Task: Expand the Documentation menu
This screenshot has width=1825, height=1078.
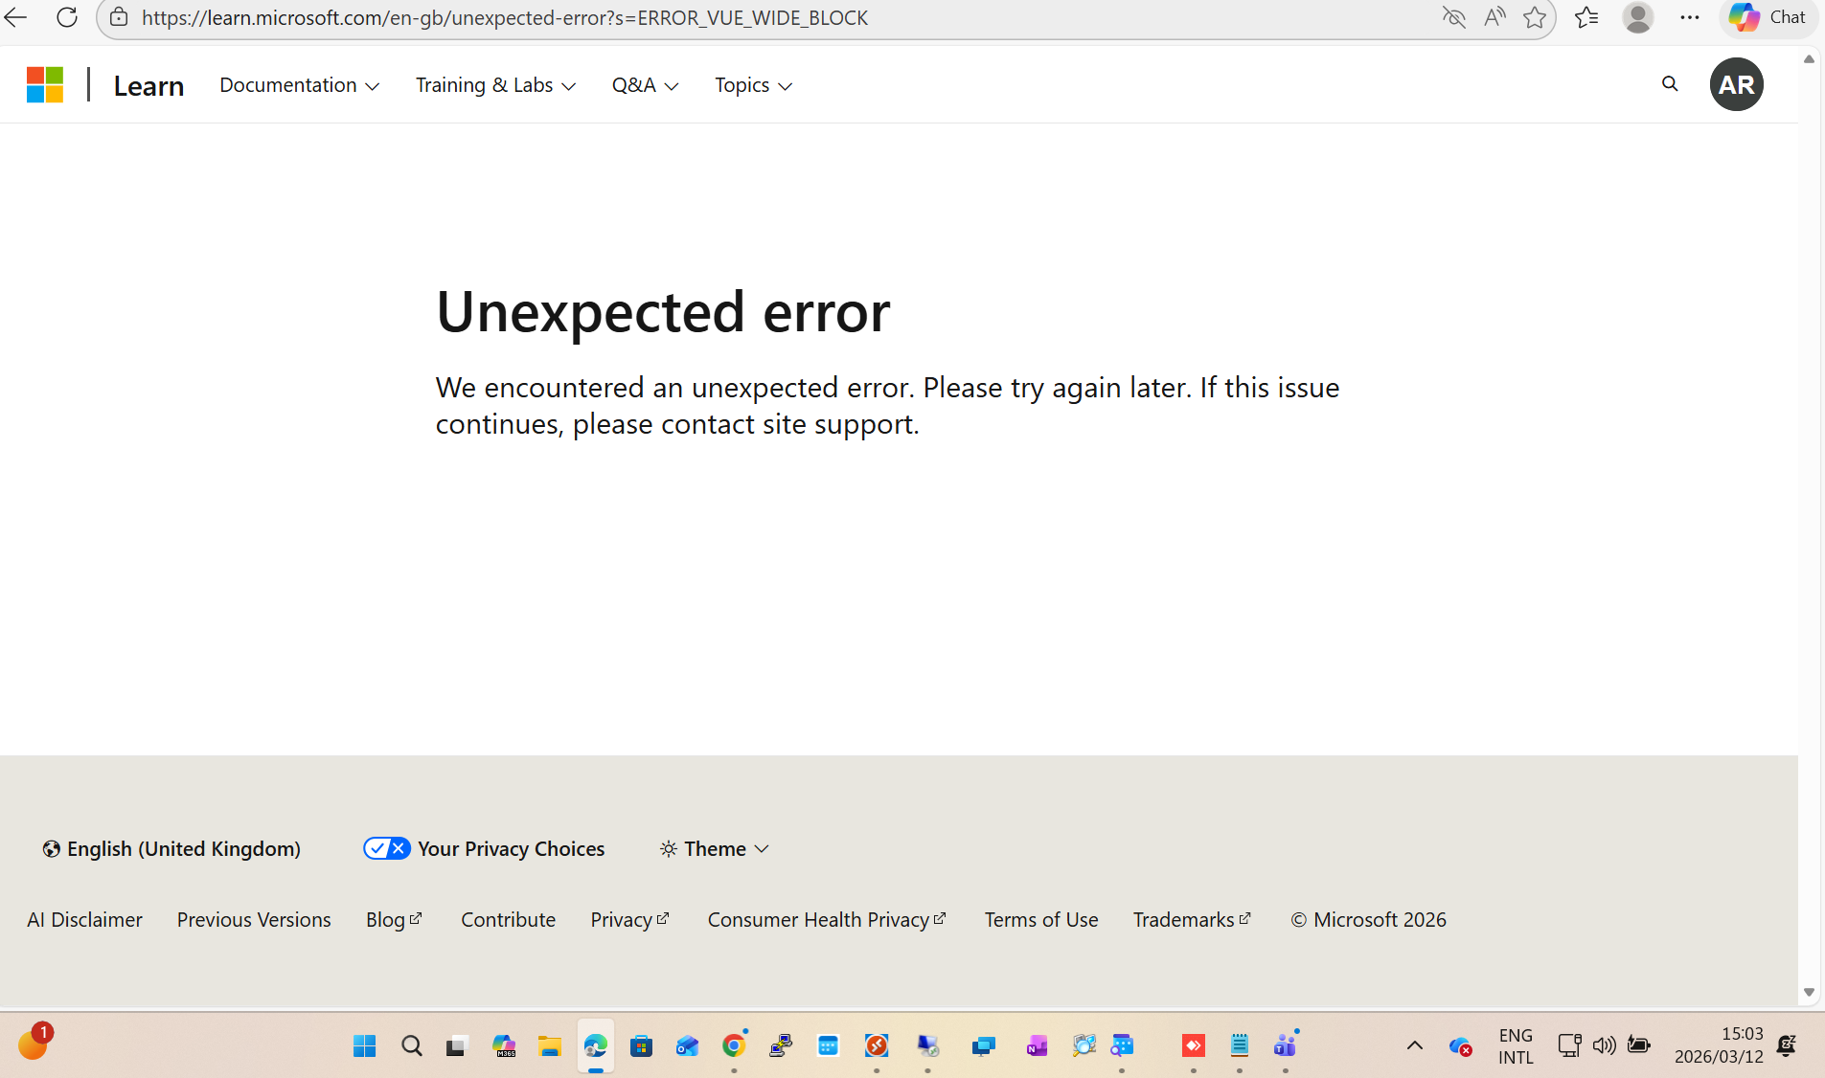Action: pos(300,85)
